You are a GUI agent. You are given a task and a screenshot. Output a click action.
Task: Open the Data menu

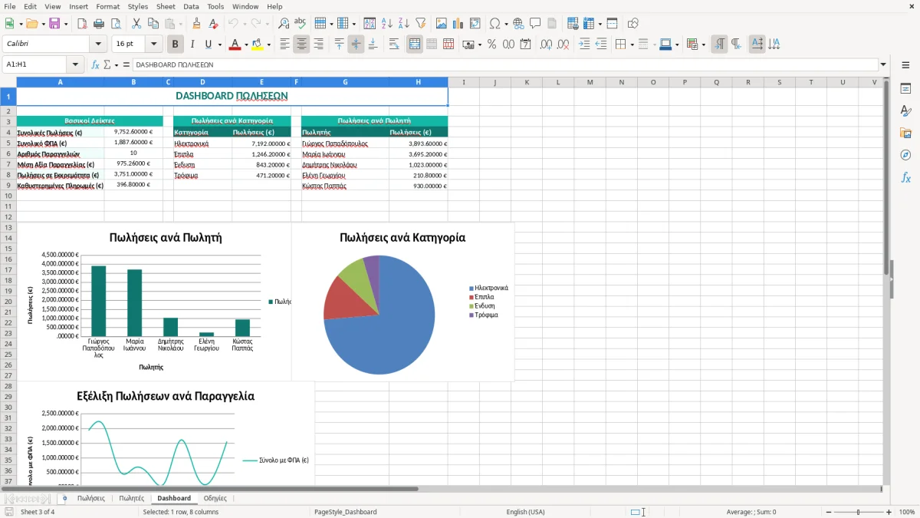click(191, 6)
